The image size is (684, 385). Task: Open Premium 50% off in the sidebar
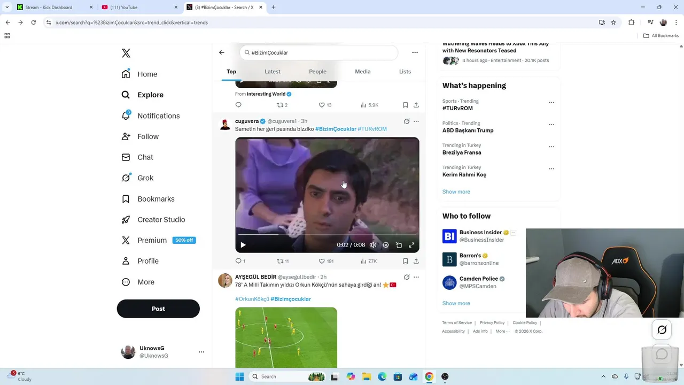click(159, 240)
